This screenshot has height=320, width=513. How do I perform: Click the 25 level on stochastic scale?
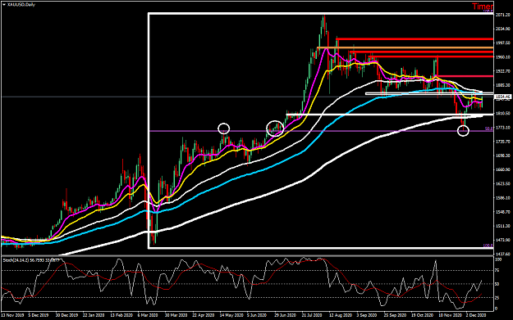pyautogui.click(x=497, y=297)
